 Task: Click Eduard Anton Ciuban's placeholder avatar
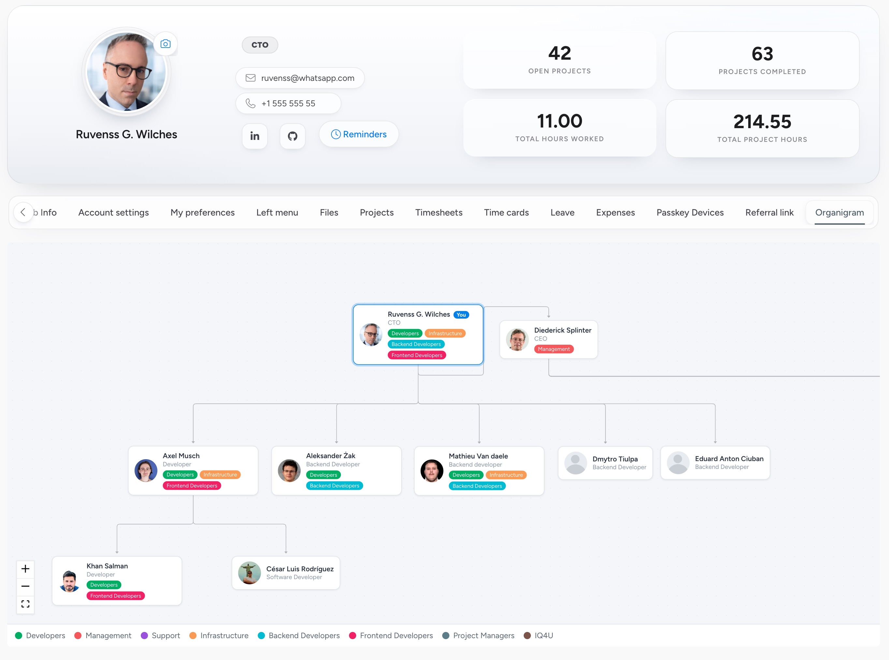point(678,463)
